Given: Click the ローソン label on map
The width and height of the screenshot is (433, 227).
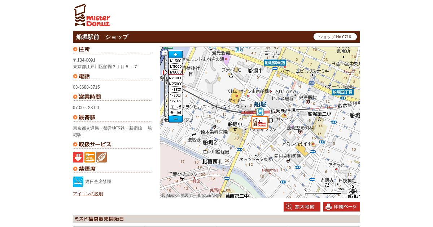Looking at the screenshot, I should click(x=273, y=53).
